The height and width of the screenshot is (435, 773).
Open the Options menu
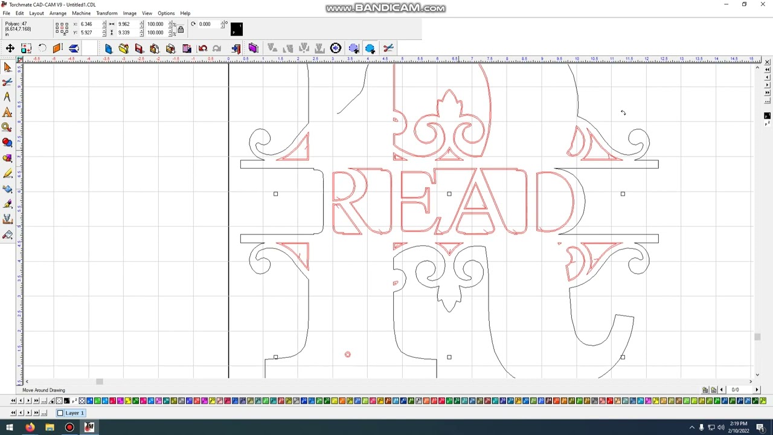click(166, 13)
